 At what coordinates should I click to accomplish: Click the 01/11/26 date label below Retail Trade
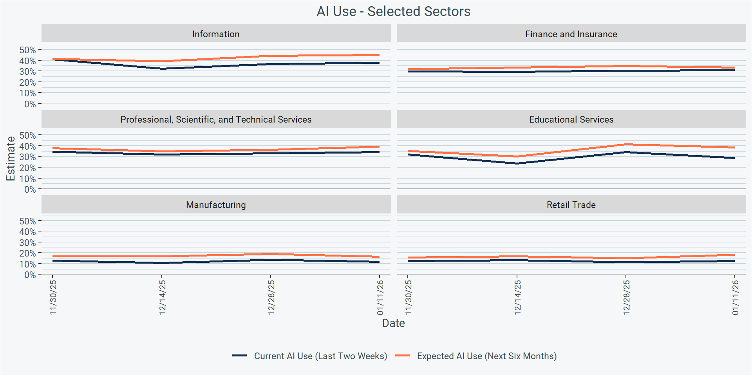click(735, 297)
